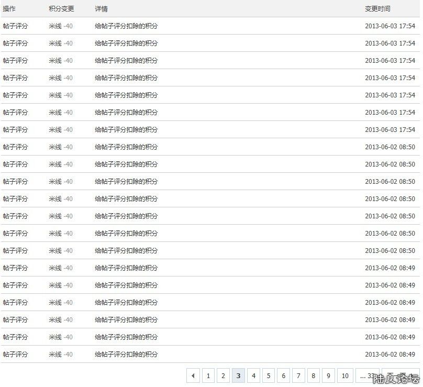Click the highlighted page 3 button
This screenshot has height=387, width=423.
(x=238, y=375)
